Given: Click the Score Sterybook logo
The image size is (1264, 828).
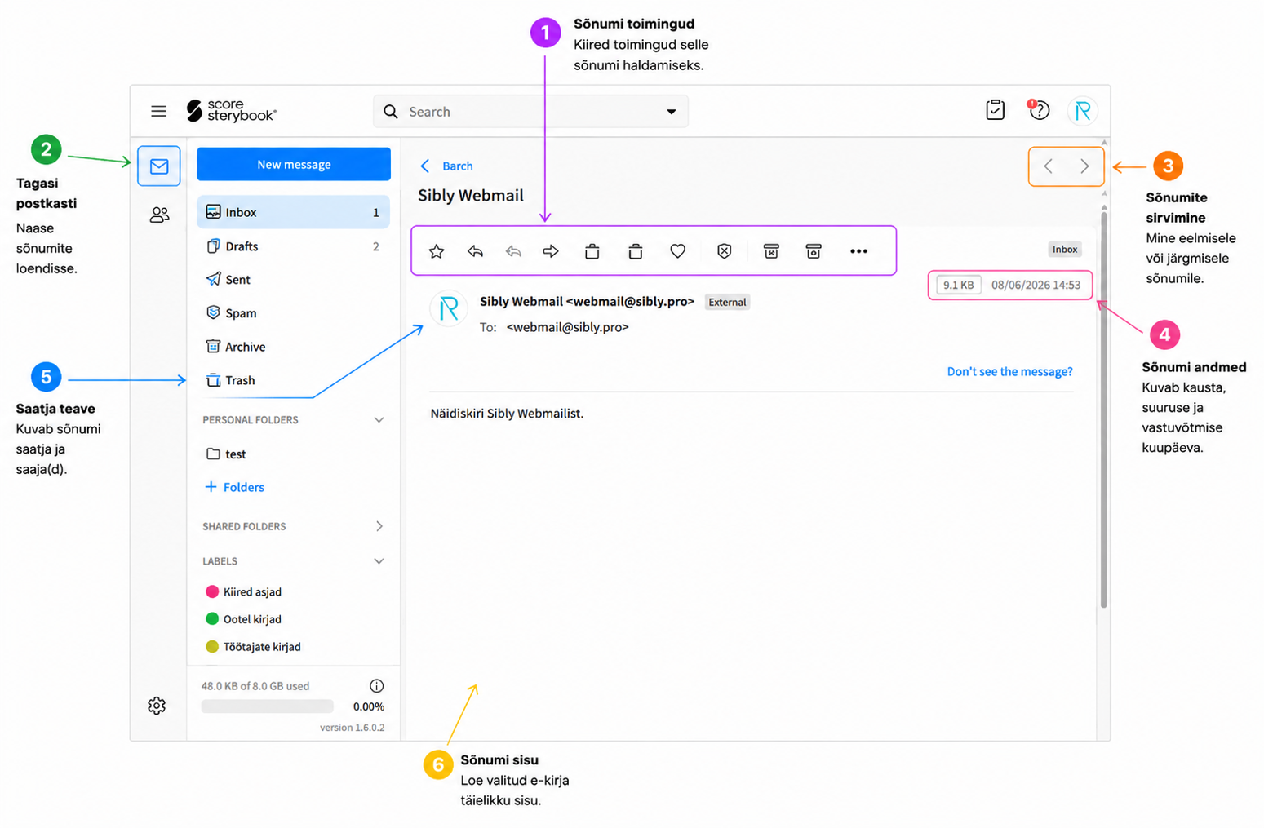Looking at the screenshot, I should click(x=231, y=111).
